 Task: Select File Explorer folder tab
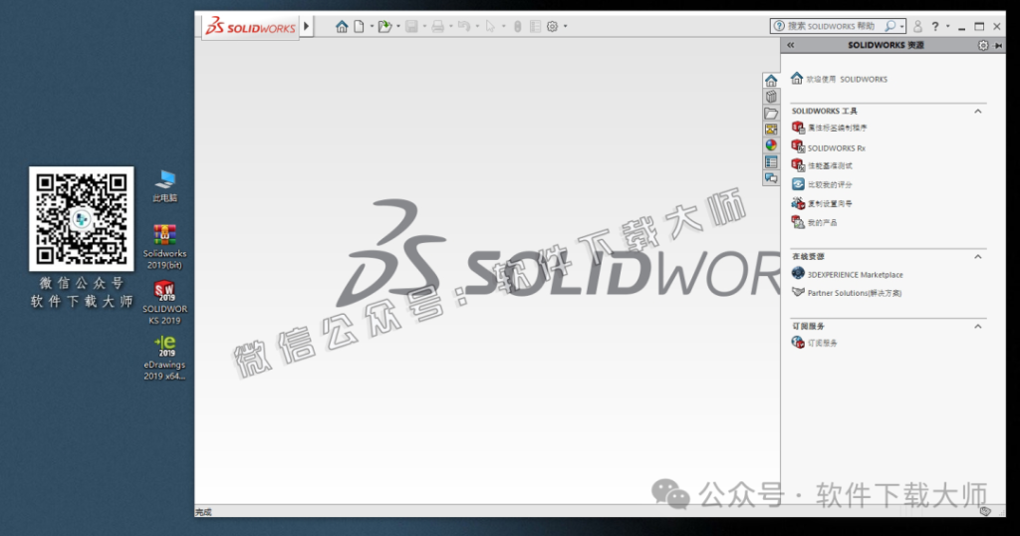pos(771,114)
